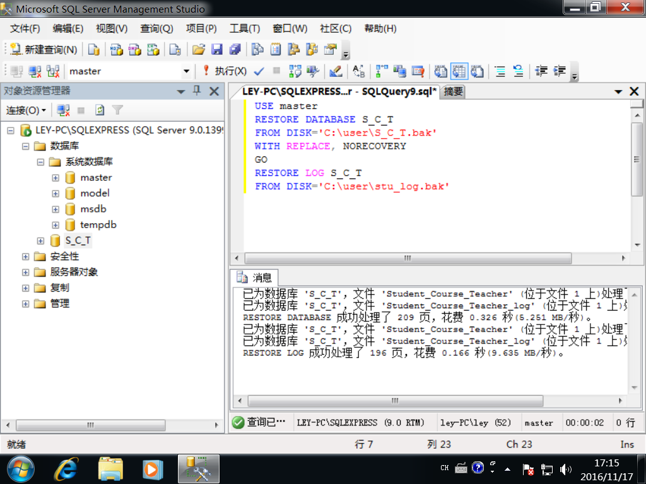Open the 帮助(H) menu
The height and width of the screenshot is (484, 646).
380,28
